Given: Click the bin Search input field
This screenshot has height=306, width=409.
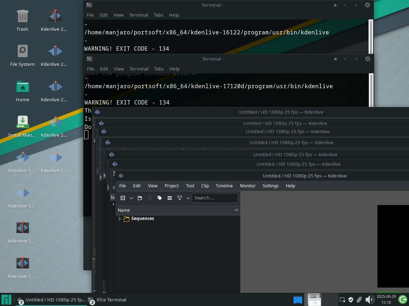Looking at the screenshot, I should (215, 198).
